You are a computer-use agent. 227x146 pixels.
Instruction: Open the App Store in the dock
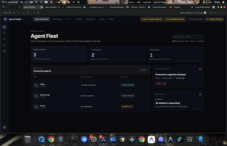click(103, 140)
